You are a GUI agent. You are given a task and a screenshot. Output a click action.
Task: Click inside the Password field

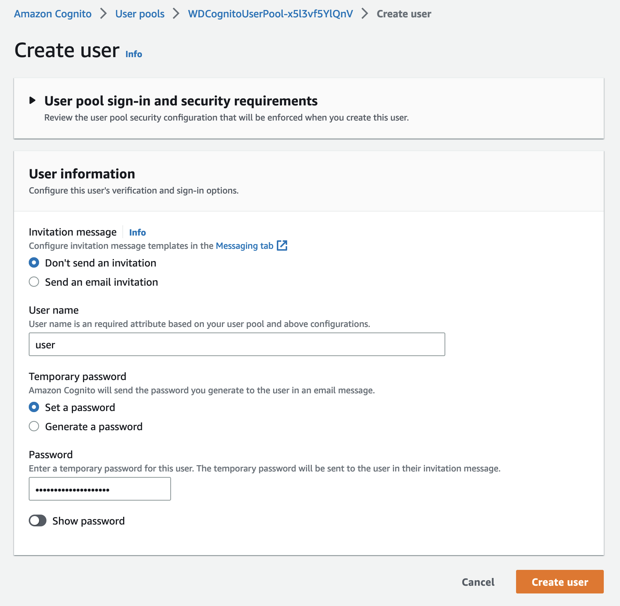100,489
